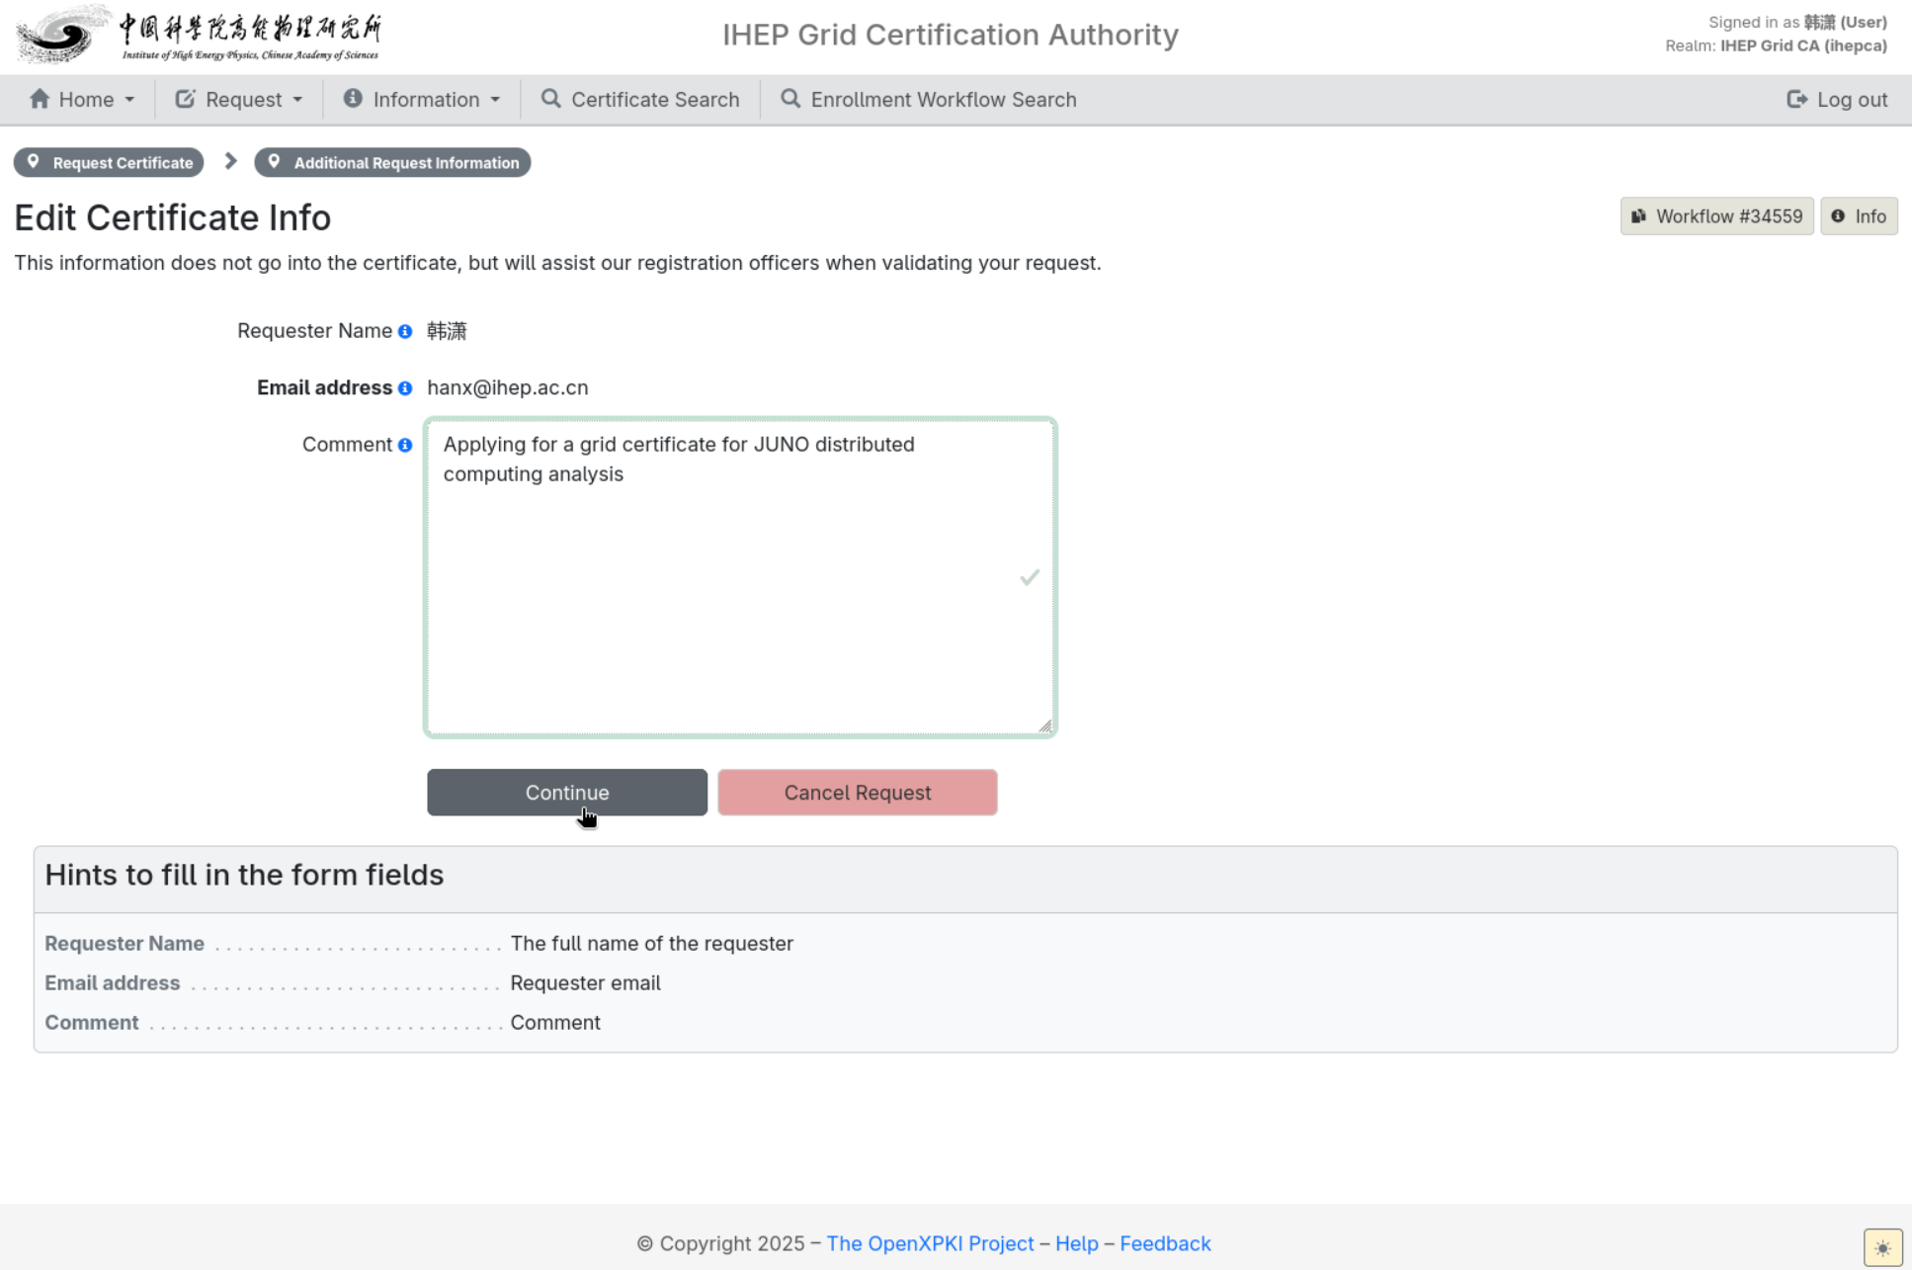Click the Additional Request Information pin icon

[275, 162]
